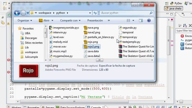
Task: Select the textejemplo.py file
Action: [x=129, y=42]
